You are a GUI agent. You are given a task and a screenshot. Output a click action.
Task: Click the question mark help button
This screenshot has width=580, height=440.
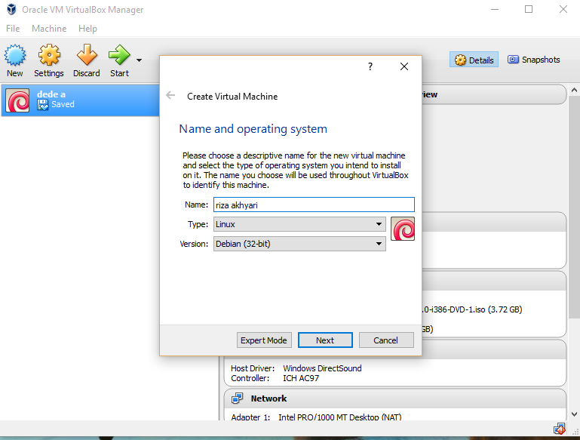click(x=370, y=66)
